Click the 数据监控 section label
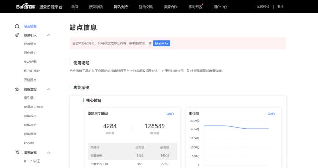This screenshot has width=318, height=168. pyautogui.click(x=30, y=89)
